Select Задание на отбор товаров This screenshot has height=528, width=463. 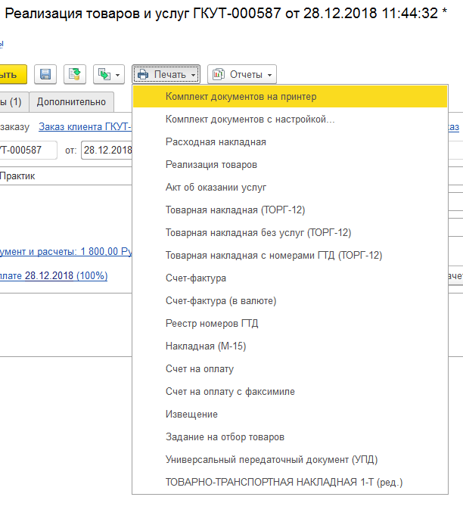[290, 436]
